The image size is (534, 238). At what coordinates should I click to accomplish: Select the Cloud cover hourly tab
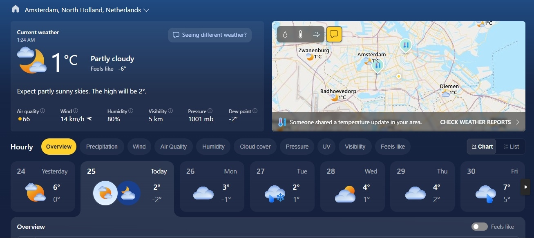255,147
